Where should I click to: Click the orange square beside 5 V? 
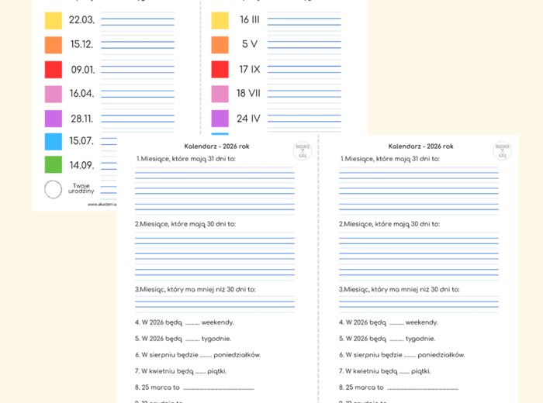220,45
